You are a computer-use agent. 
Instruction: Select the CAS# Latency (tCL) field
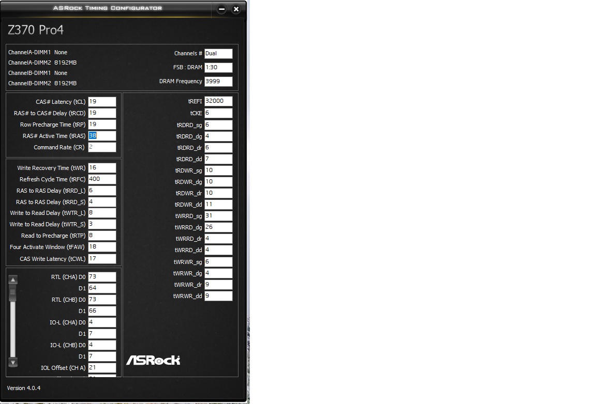(102, 102)
